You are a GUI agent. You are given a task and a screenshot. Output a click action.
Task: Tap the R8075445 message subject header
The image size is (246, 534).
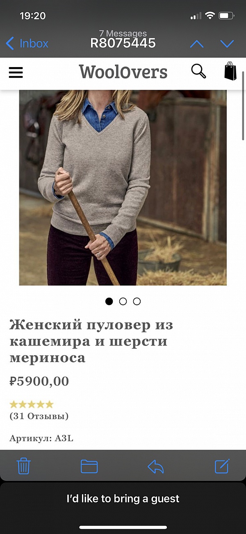coord(123,43)
